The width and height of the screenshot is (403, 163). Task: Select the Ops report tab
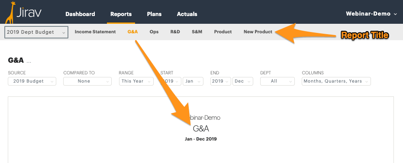tap(154, 32)
